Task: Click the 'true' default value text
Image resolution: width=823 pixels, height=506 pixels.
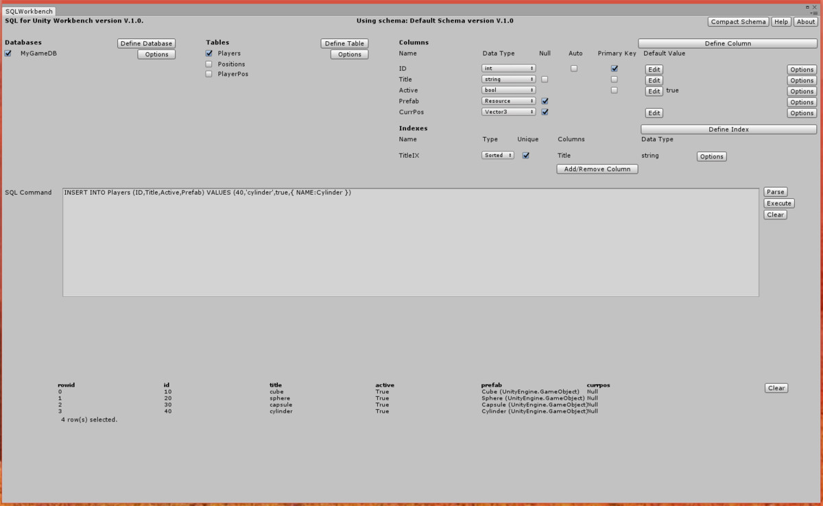Action: click(672, 91)
